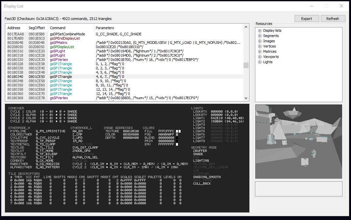Click the 3D scene preview render
Viewport: 351px width, 220px height.
[298, 141]
